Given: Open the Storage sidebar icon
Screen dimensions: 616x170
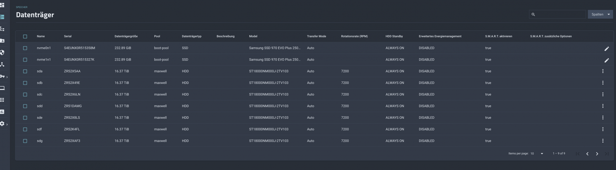Looking at the screenshot, I should click(2, 17).
